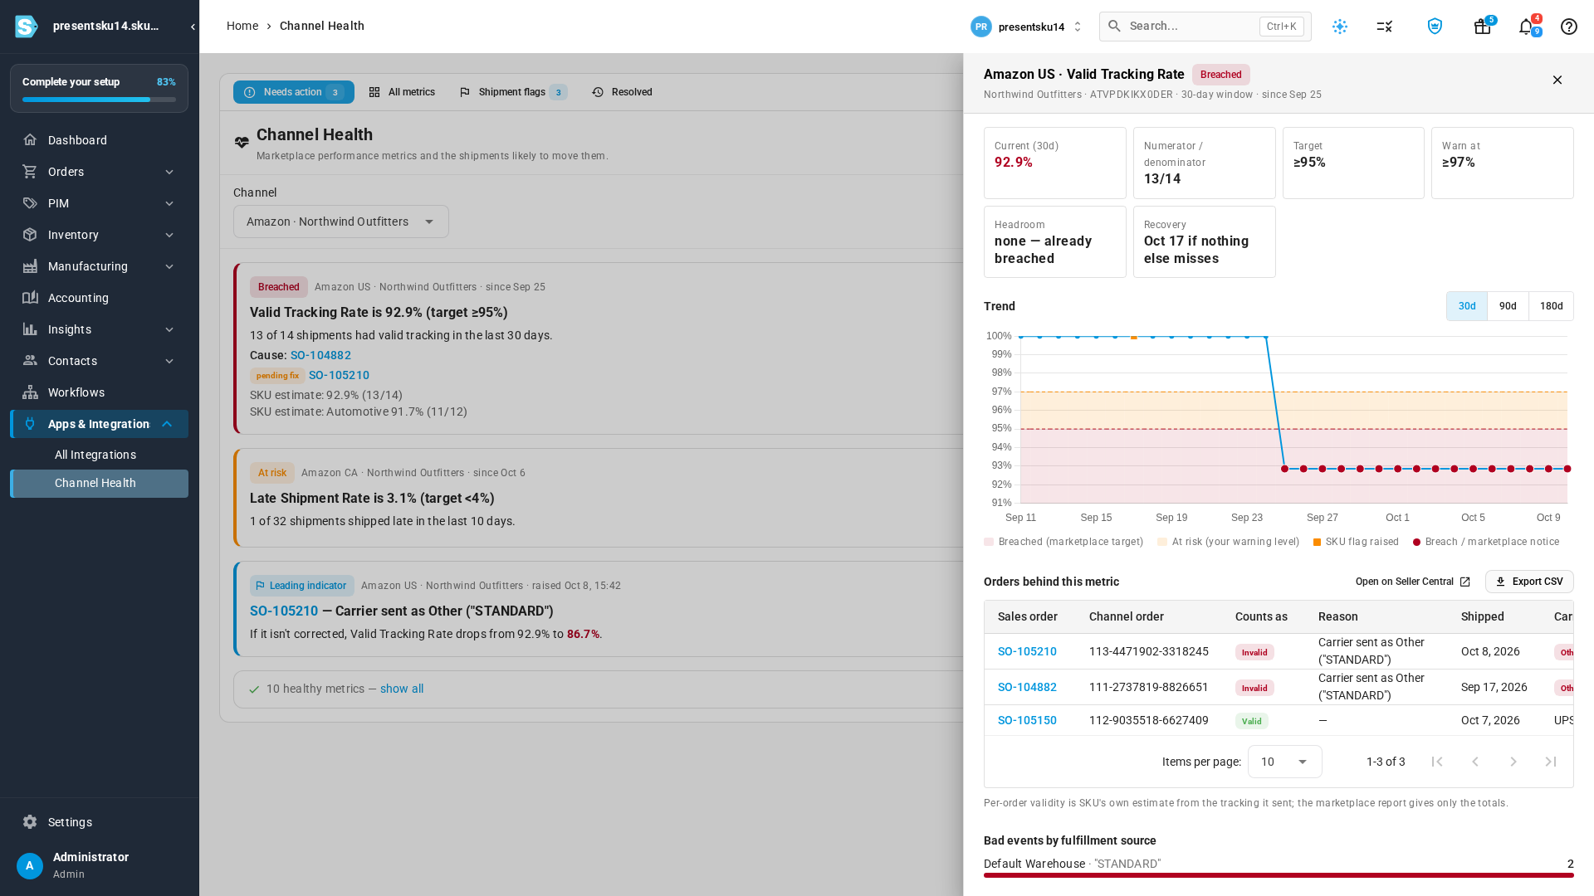The width and height of the screenshot is (1594, 896).
Task: Close the Valid Tracking Rate side panel
Action: (x=1557, y=80)
